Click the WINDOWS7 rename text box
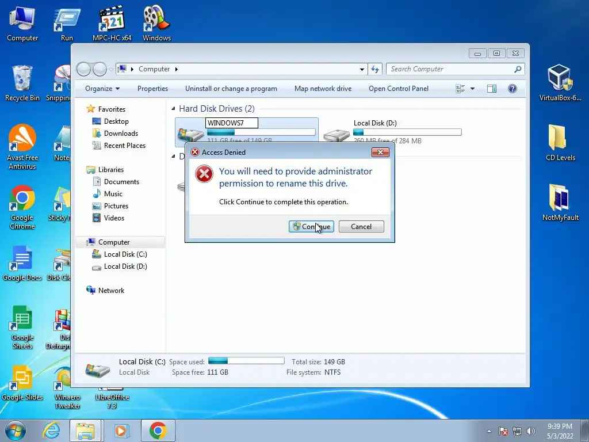Image resolution: width=589 pixels, height=442 pixels. pos(232,123)
